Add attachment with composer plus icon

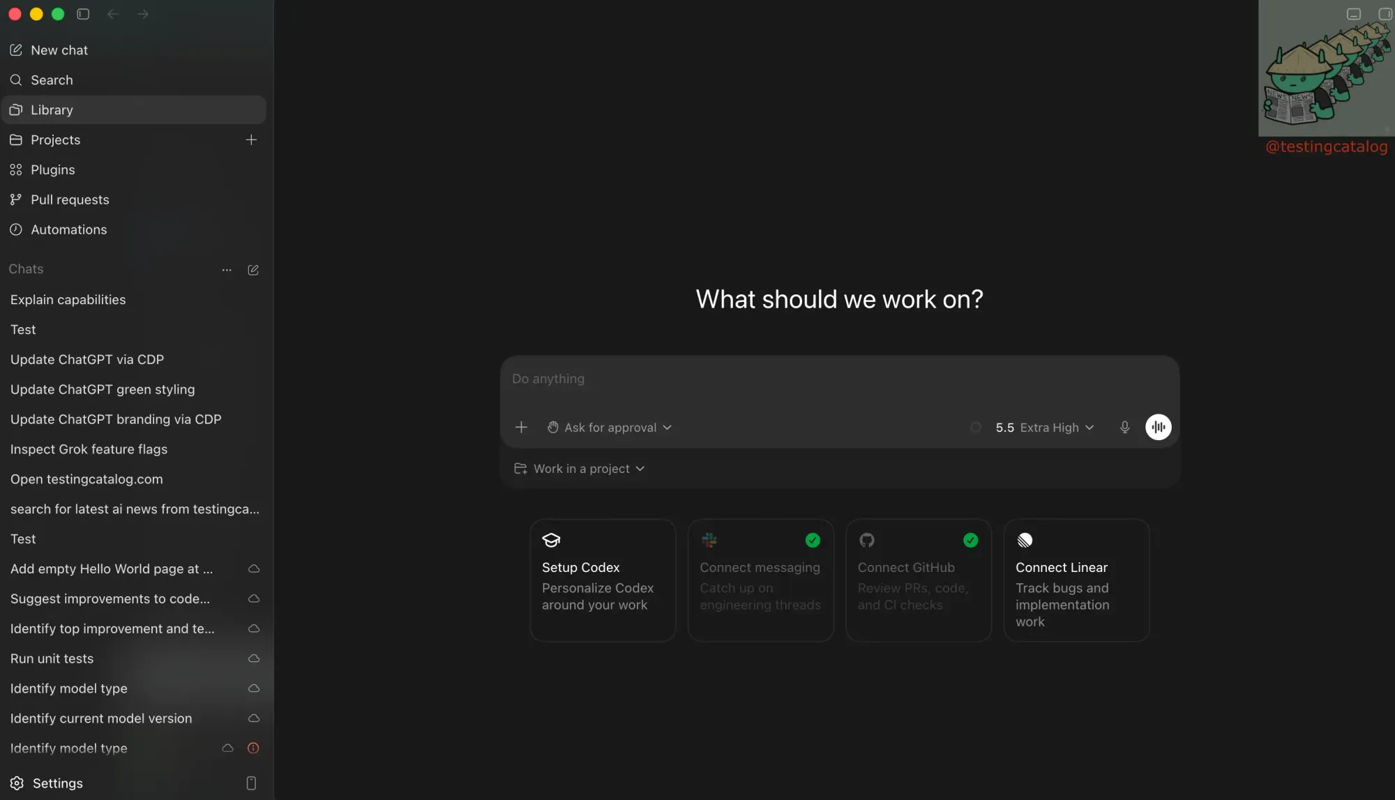[521, 428]
